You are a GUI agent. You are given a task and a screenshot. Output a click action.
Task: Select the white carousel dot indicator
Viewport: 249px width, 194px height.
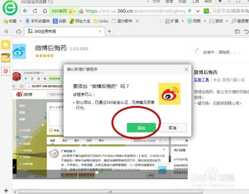97,173
